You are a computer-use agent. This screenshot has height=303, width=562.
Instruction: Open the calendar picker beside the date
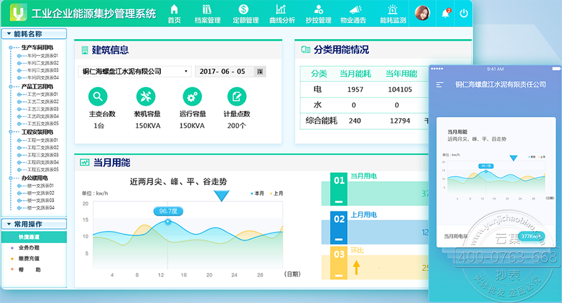[259, 71]
